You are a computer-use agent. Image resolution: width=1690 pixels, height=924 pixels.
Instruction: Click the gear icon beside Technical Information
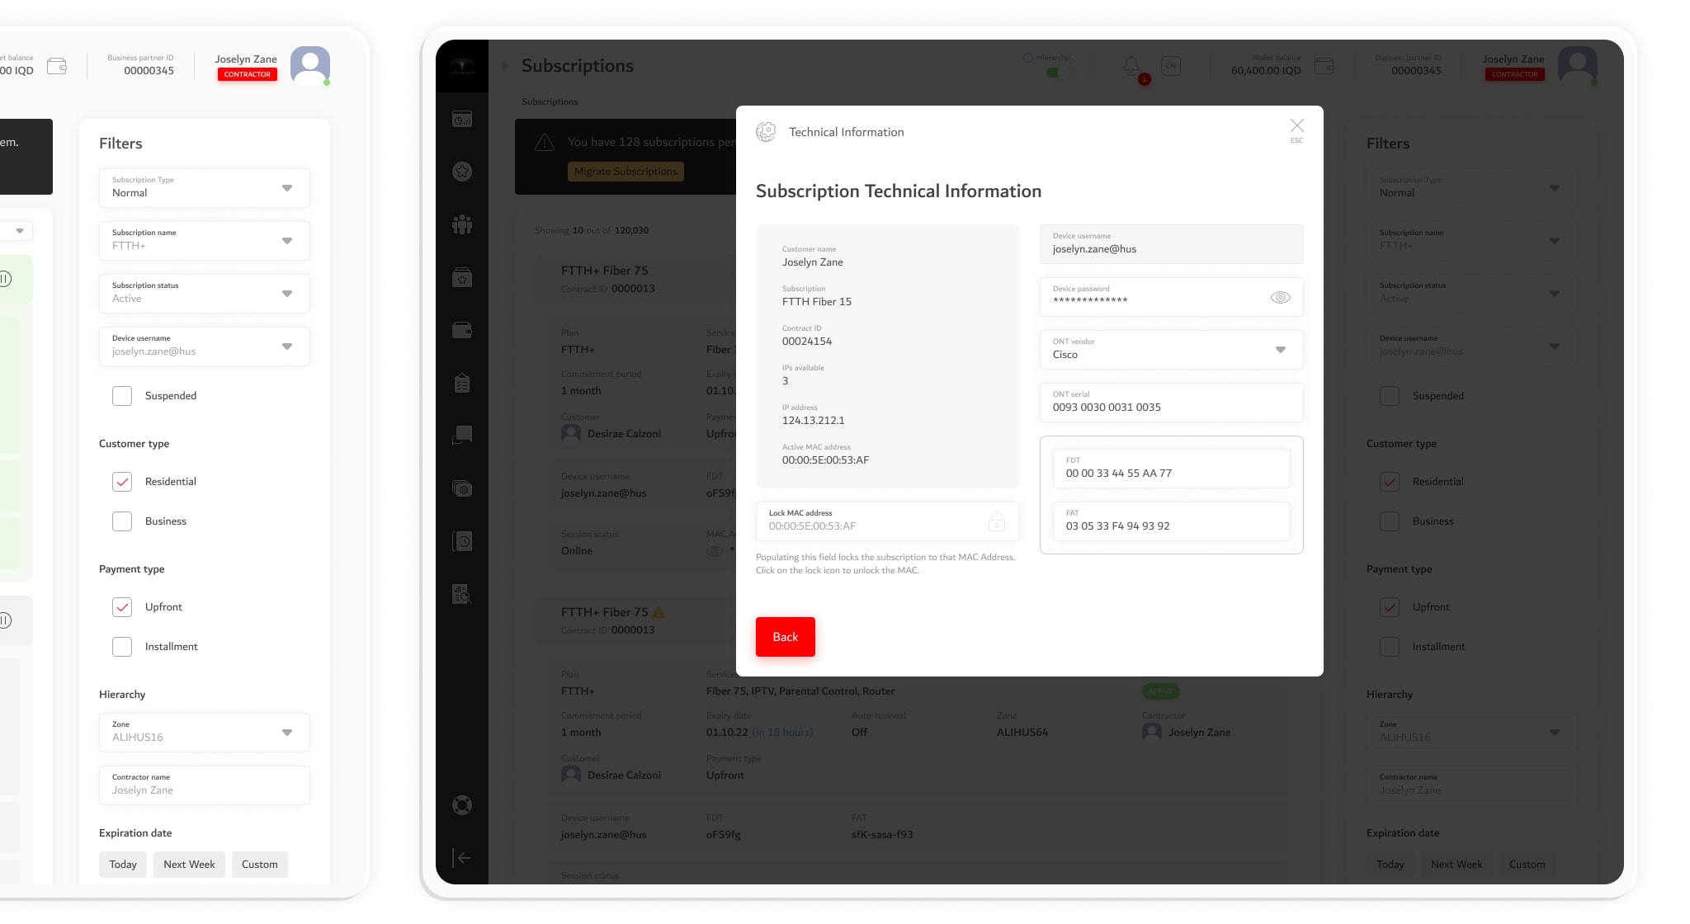click(x=766, y=132)
